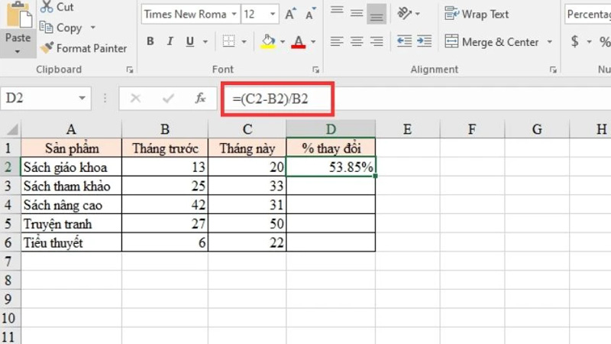The image size is (611, 344).
Task: Open the Paste options dropdown arrow
Action: tap(18, 51)
